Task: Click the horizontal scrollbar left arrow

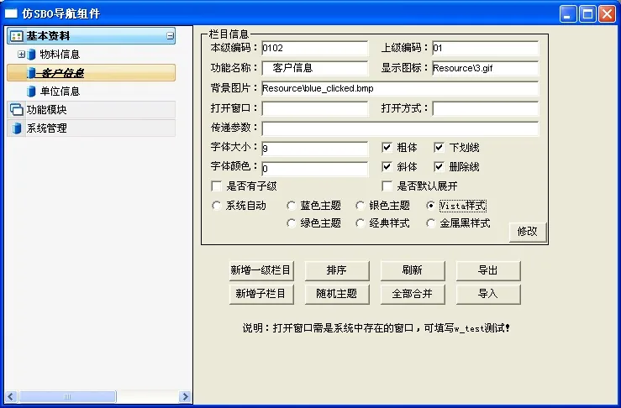Action: pyautogui.click(x=11, y=396)
